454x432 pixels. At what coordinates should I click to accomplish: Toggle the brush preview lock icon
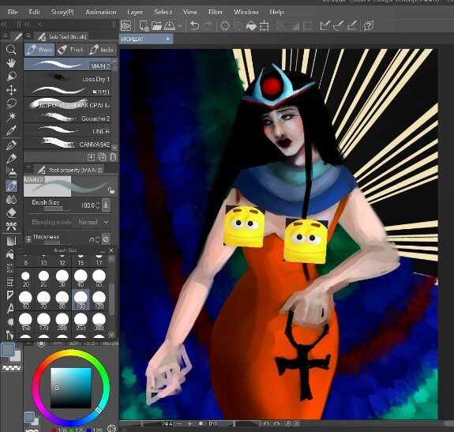point(111,190)
